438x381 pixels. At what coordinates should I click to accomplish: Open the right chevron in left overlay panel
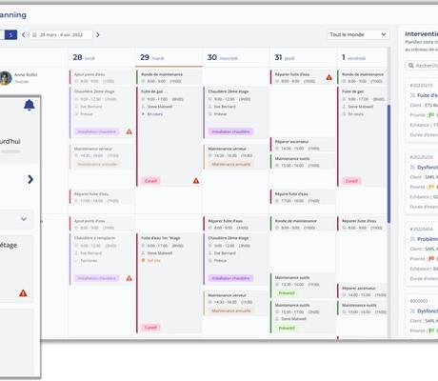click(x=30, y=179)
